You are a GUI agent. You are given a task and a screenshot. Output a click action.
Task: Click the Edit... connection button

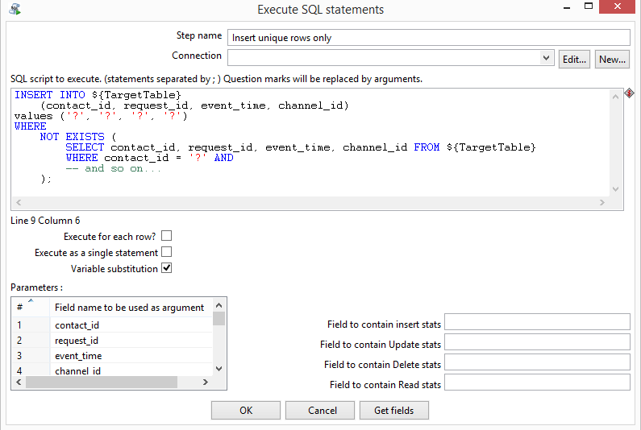click(574, 59)
